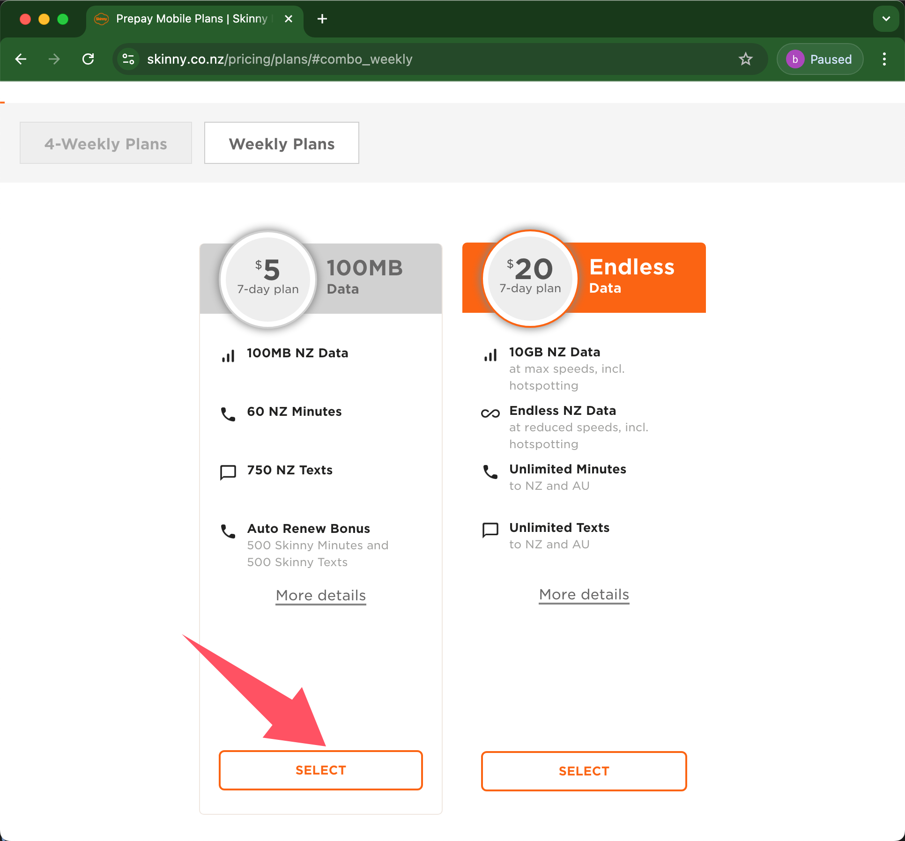Switch to Weekly Plans tab
905x841 pixels.
(x=282, y=143)
